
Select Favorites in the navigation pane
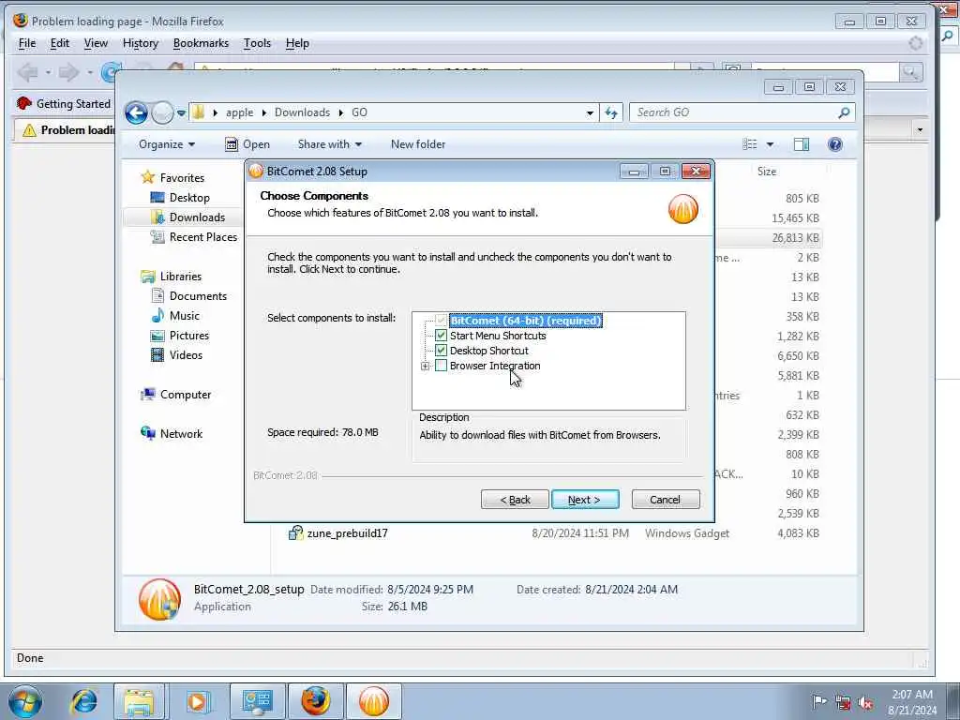182,177
